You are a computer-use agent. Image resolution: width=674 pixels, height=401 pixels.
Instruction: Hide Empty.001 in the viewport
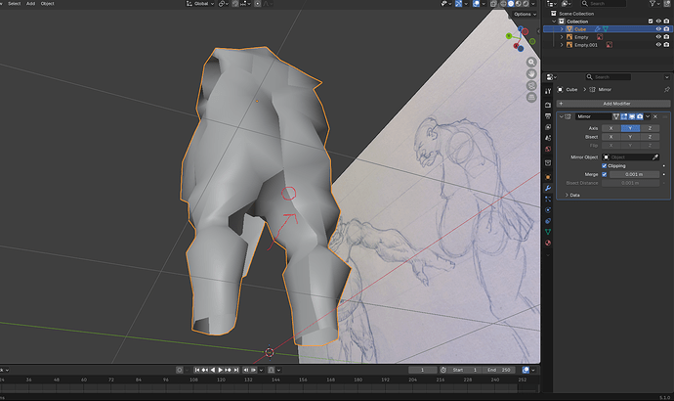pos(658,45)
